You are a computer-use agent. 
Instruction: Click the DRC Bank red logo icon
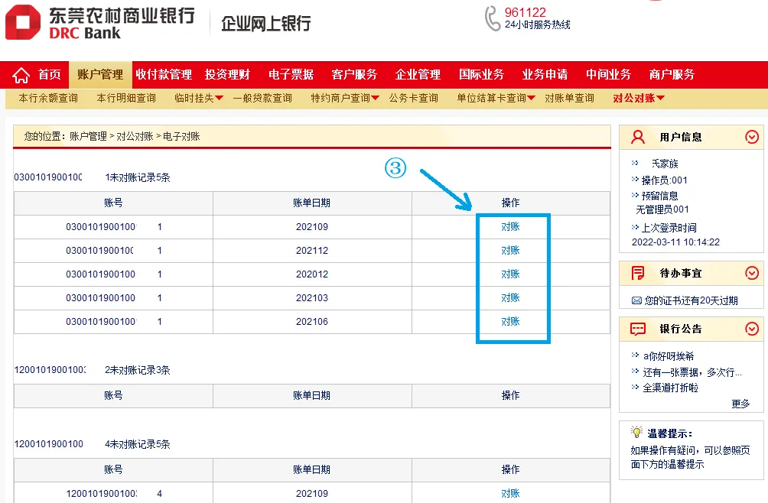(22, 22)
